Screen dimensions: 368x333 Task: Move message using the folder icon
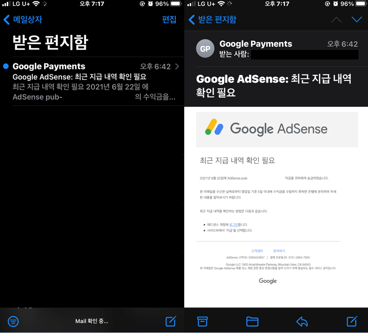click(x=252, y=321)
